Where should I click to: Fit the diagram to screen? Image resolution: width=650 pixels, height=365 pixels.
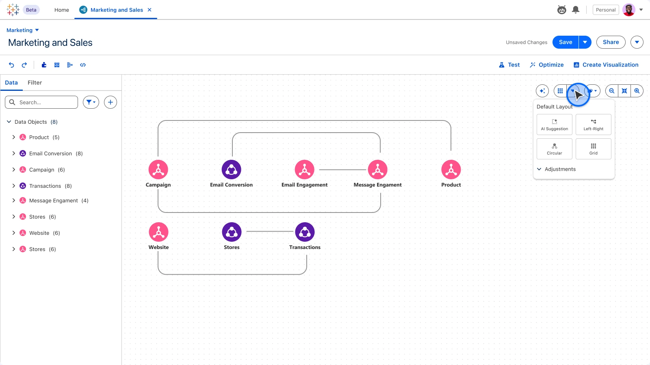624,91
